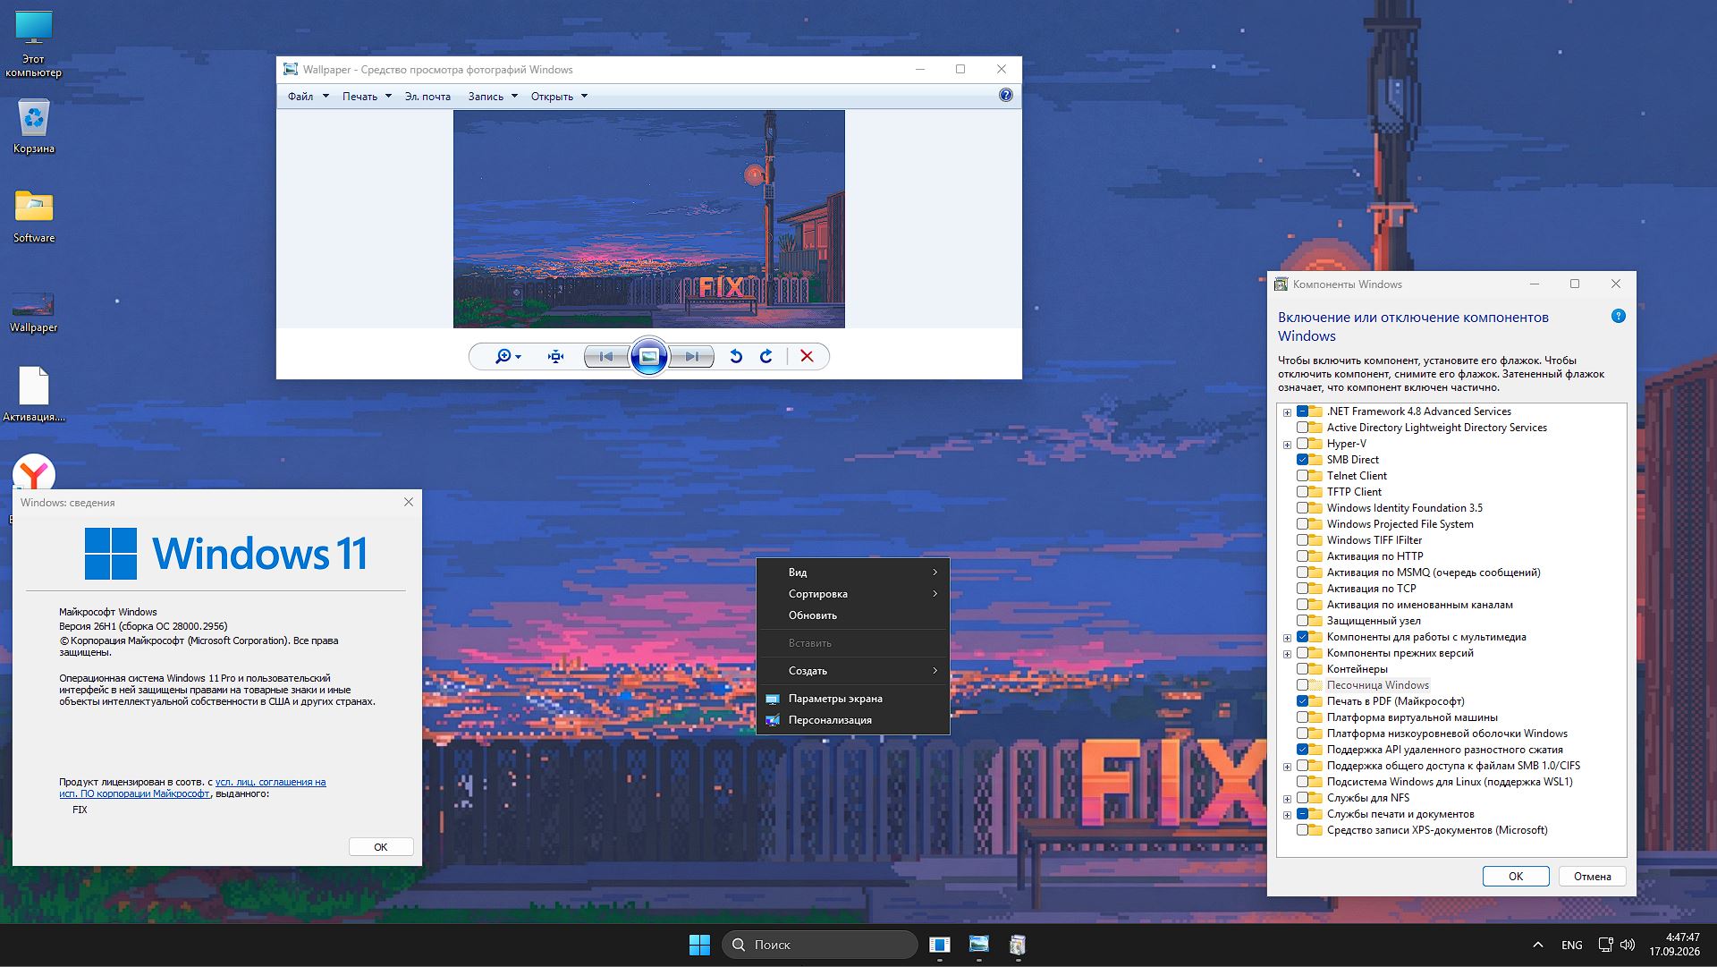Start slideshow in Photo Viewer
The image size is (1717, 967).
[x=649, y=356]
